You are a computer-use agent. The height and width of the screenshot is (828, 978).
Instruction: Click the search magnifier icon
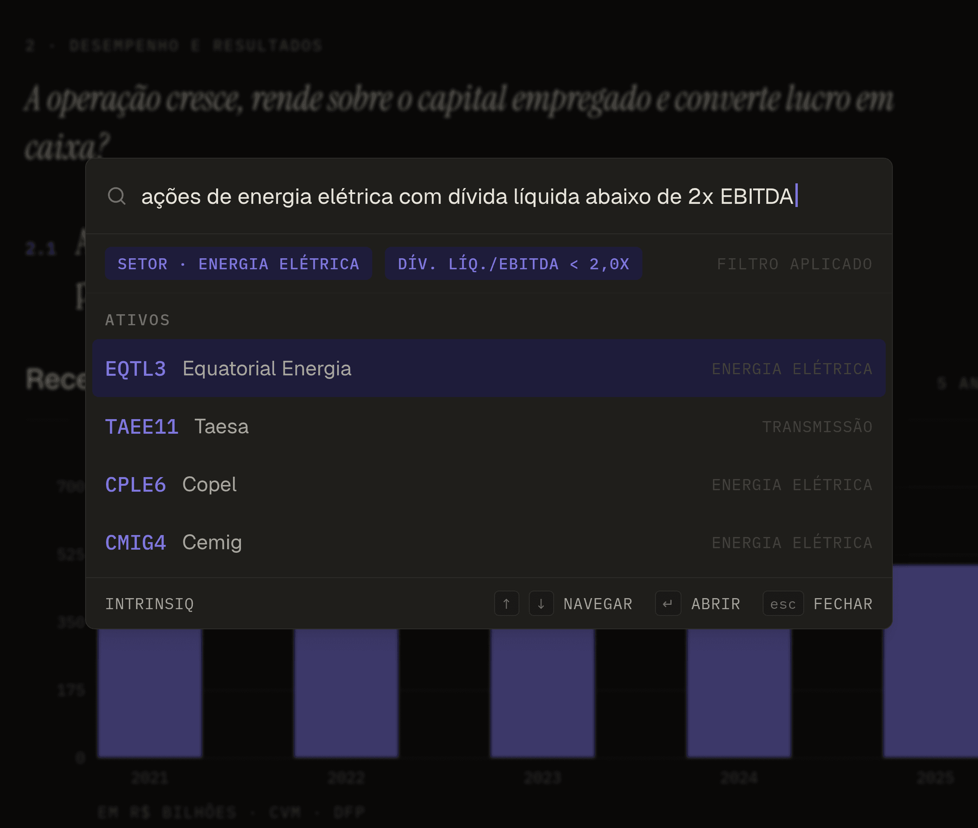click(116, 196)
